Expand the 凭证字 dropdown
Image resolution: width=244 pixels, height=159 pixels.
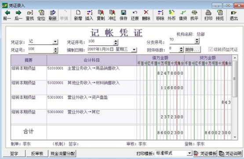point(55,42)
